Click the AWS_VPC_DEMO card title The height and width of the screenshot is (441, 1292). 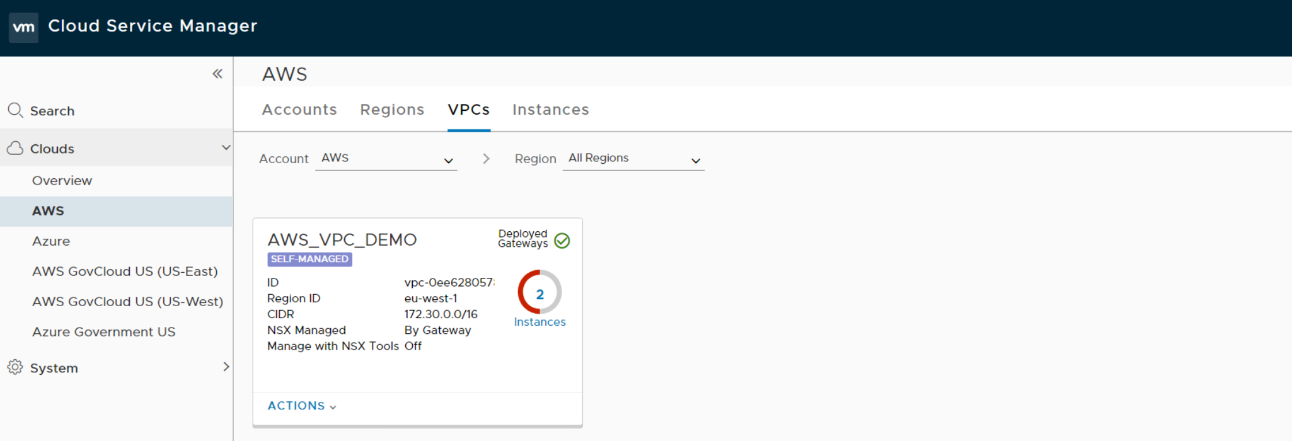coord(342,240)
